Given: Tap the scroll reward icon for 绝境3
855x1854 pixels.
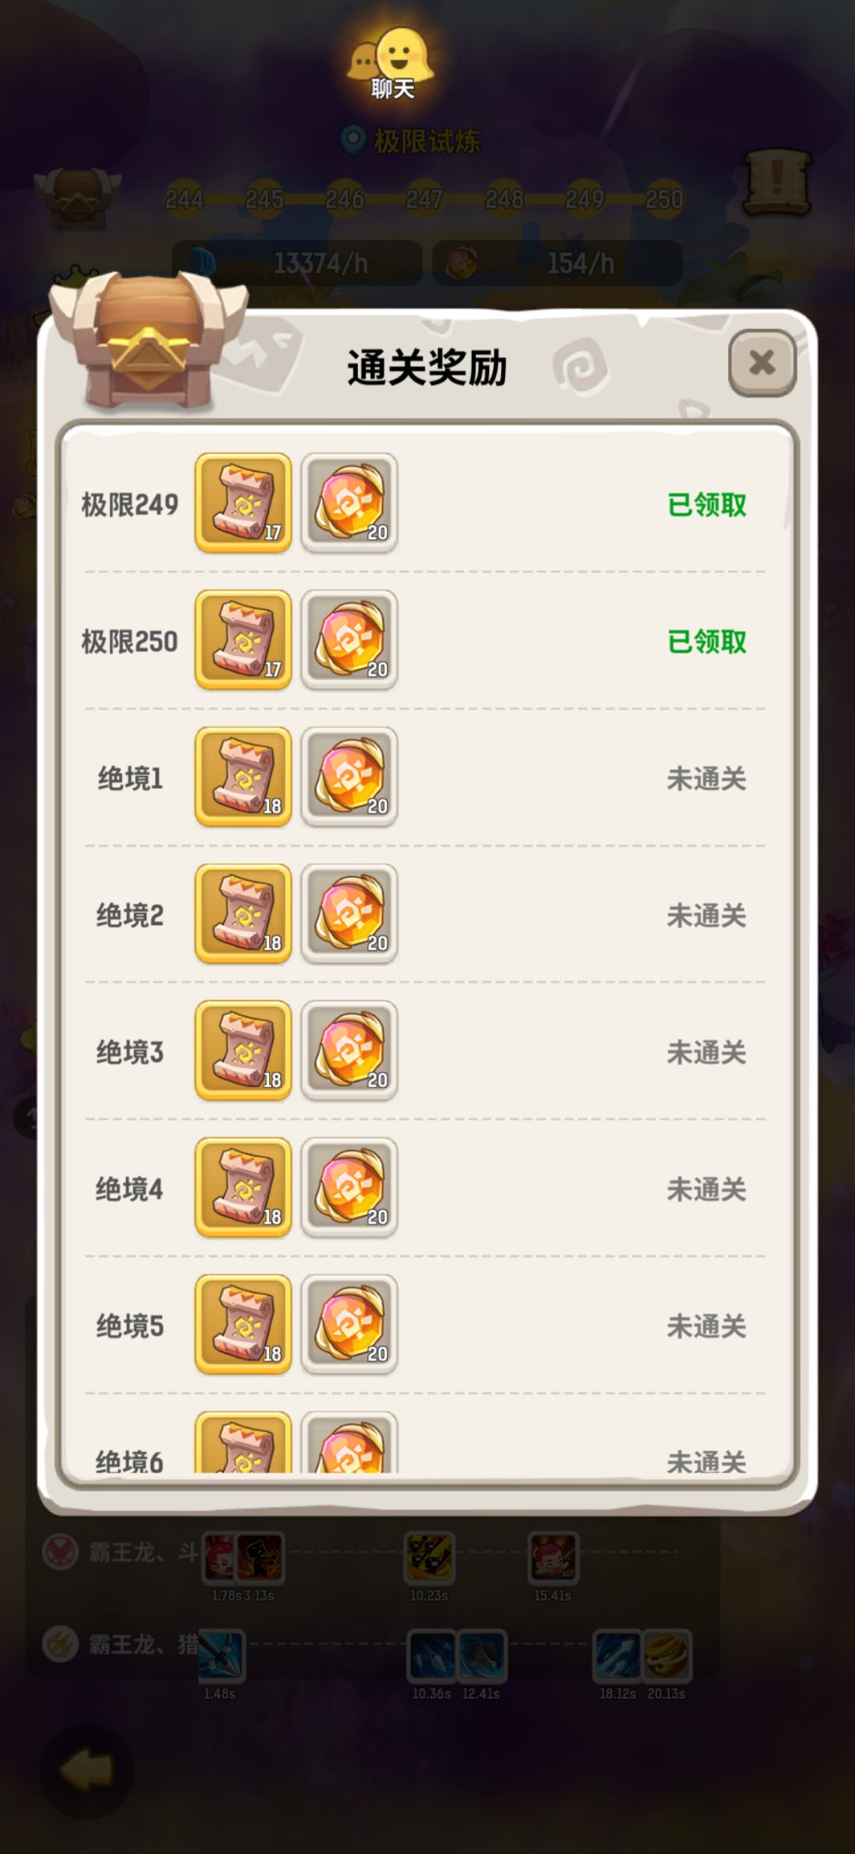Looking at the screenshot, I should pos(243,1051).
